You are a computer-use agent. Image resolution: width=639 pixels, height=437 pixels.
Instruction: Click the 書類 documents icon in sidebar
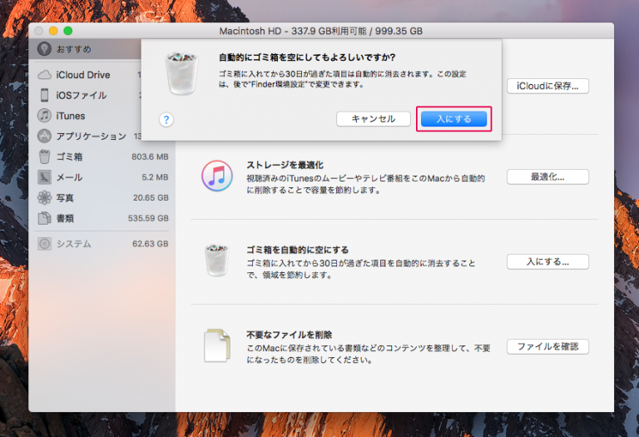click(x=44, y=218)
